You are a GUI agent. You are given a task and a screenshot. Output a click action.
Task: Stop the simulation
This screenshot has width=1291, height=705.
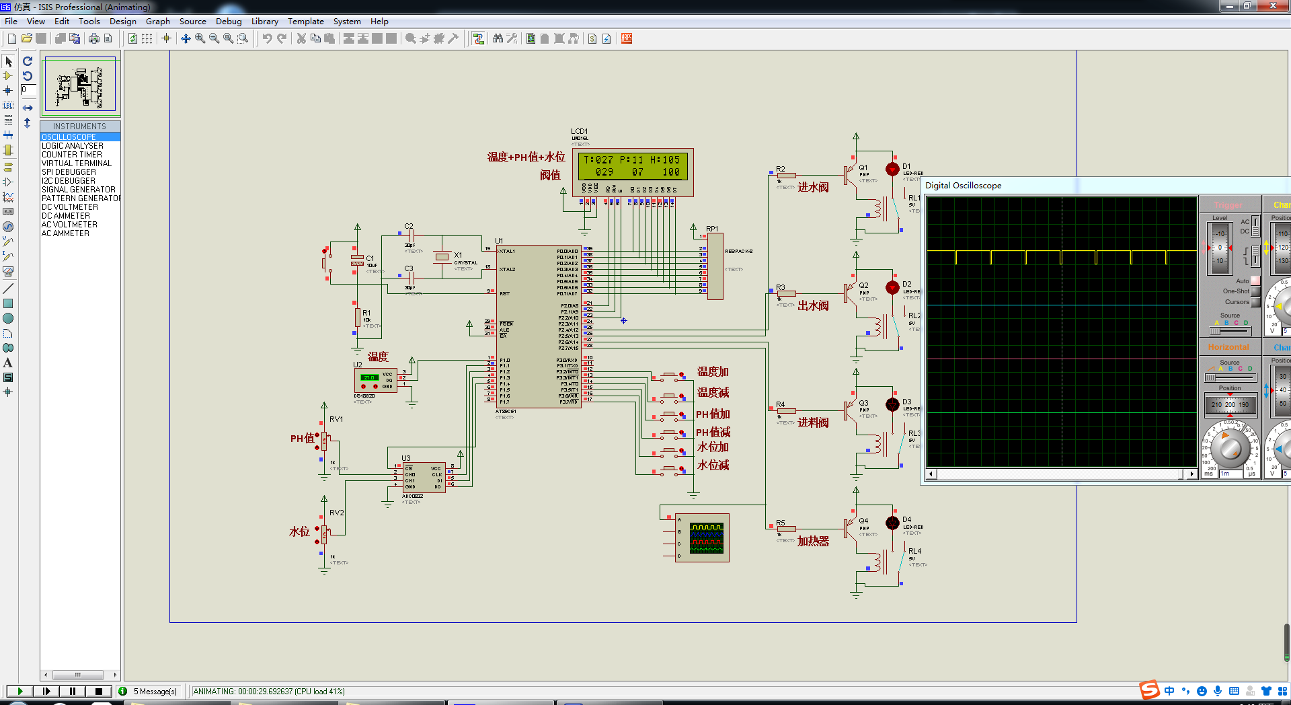click(x=99, y=691)
